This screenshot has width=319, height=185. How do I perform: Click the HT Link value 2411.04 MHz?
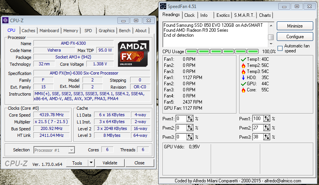51,135
